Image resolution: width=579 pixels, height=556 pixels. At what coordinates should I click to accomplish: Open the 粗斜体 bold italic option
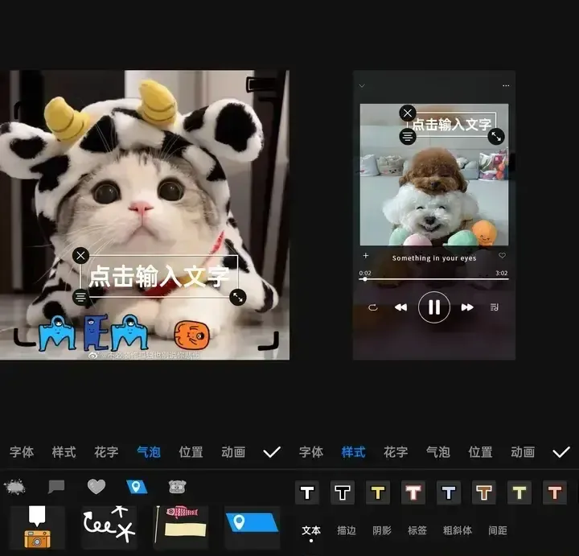click(457, 531)
